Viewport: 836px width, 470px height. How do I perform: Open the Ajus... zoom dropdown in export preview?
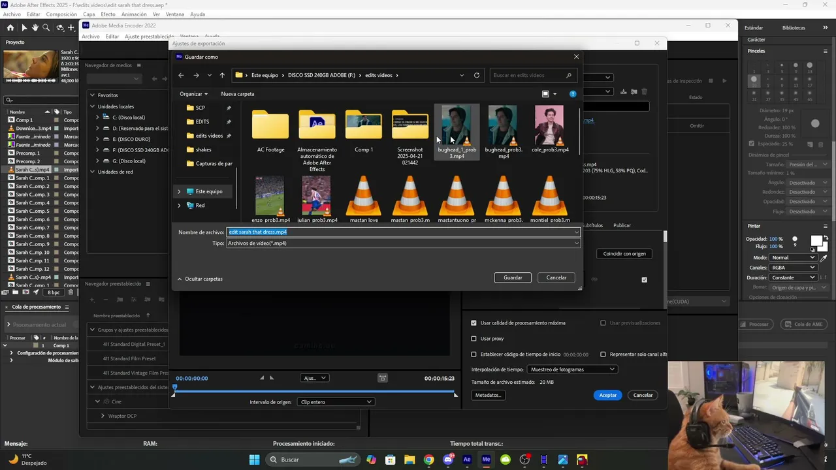[x=314, y=378]
